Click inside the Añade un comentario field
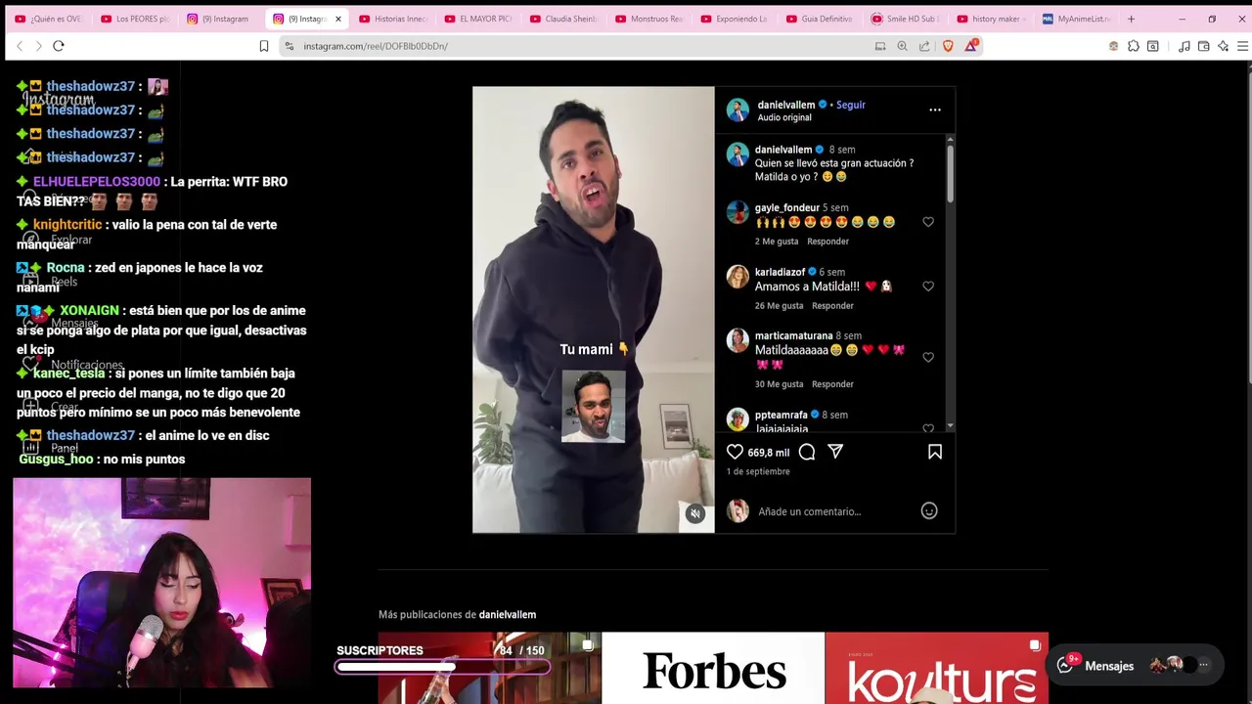1252x704 pixels. [x=836, y=511]
